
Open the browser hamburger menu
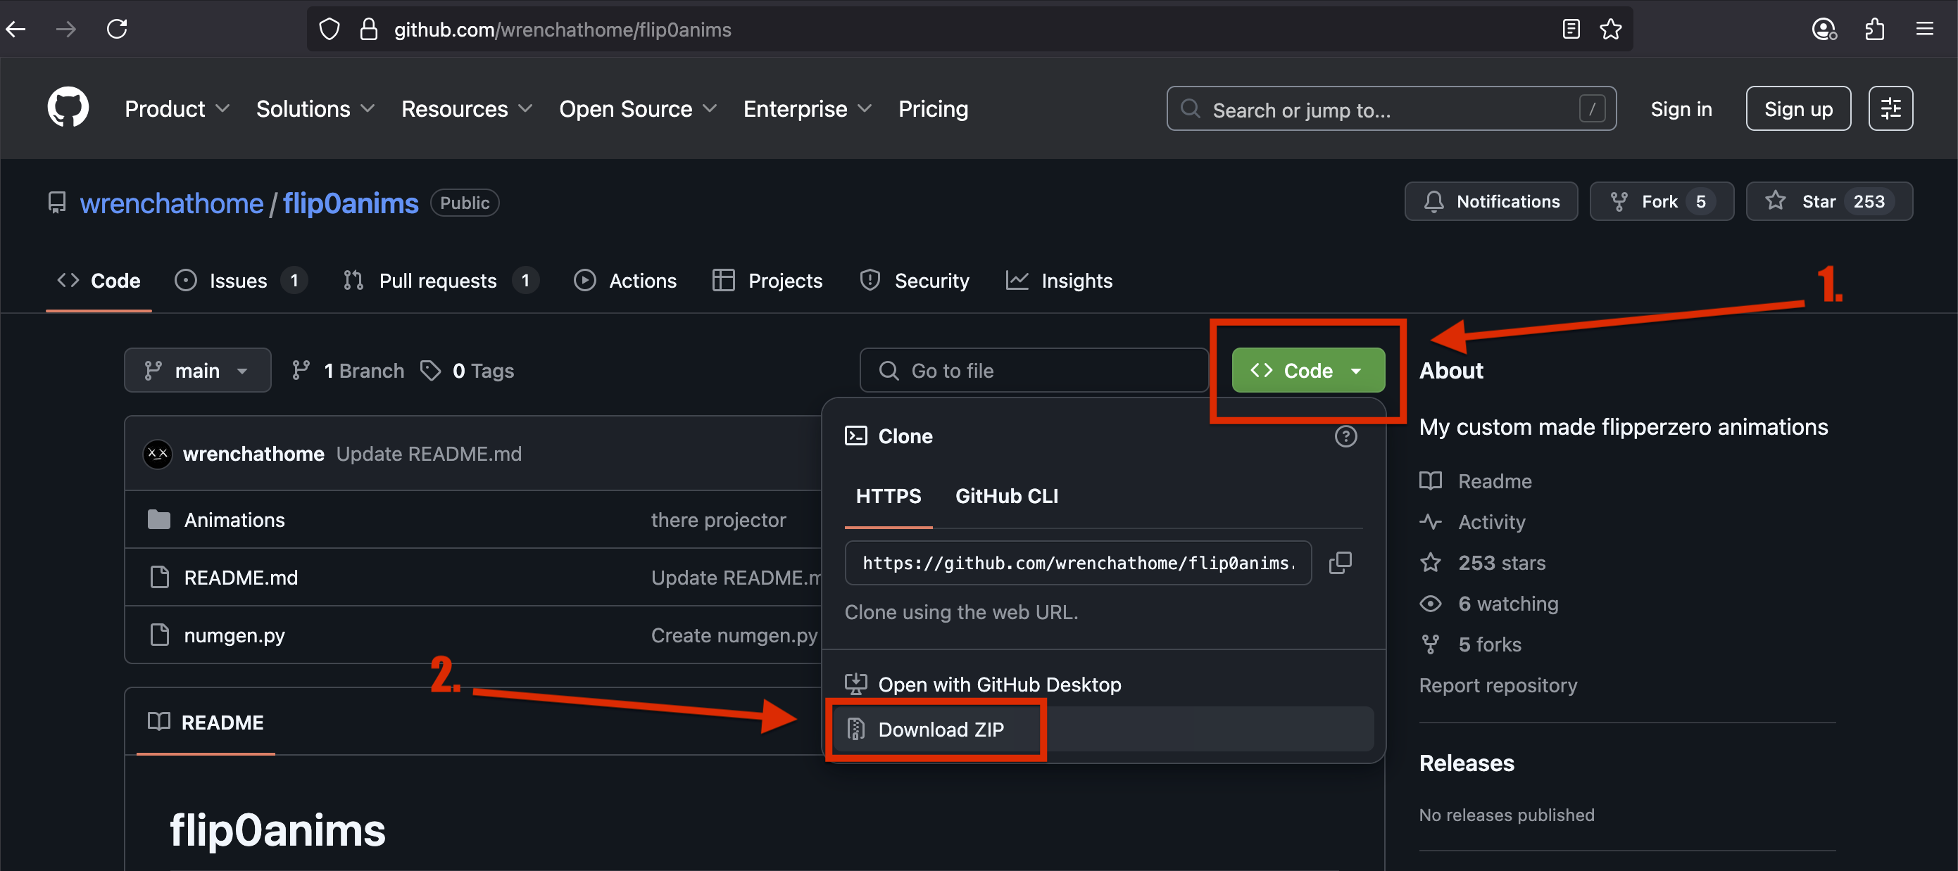(1924, 30)
